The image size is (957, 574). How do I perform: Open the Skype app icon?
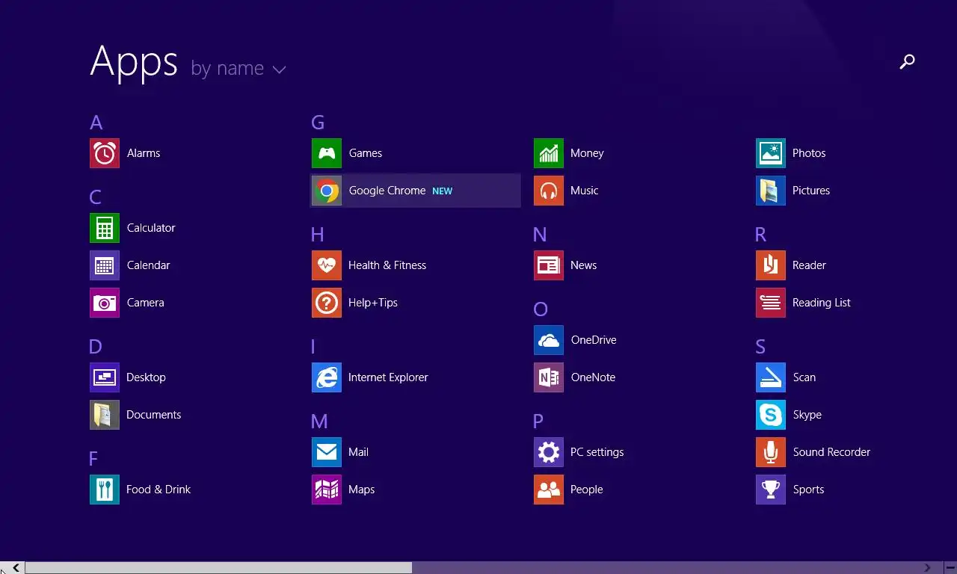coord(771,415)
